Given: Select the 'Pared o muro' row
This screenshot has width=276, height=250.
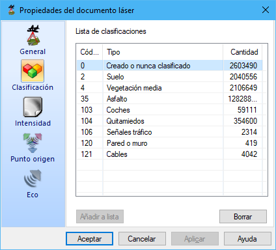Looking at the screenshot, I should [x=169, y=143].
